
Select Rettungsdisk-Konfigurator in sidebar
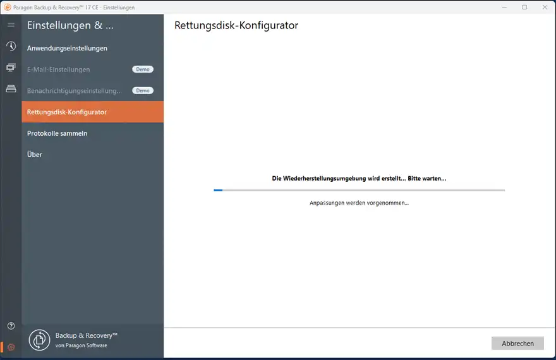tap(92, 112)
